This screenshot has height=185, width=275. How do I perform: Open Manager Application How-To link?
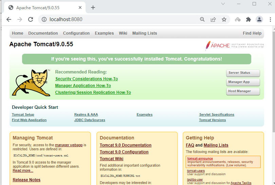point(83,86)
